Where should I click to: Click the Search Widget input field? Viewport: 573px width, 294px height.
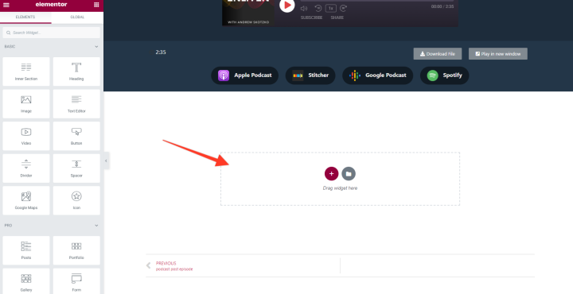52,33
